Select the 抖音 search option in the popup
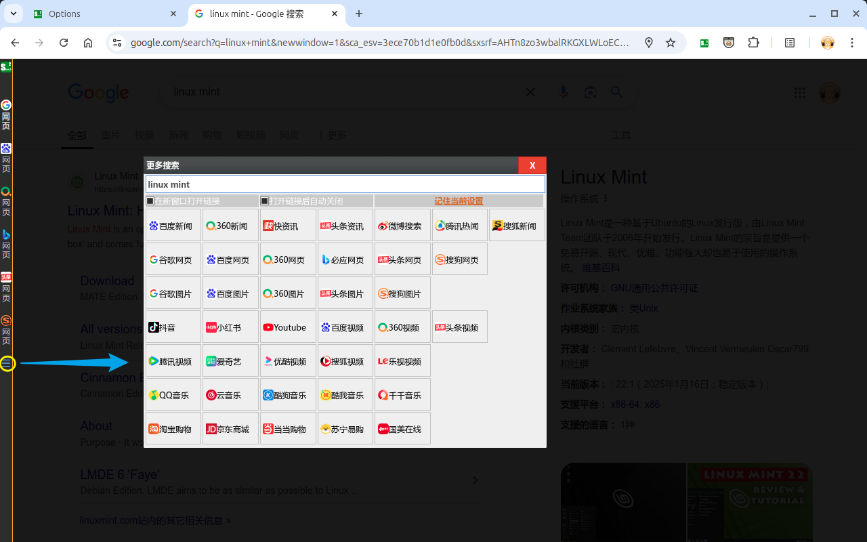This screenshot has width=867, height=542. (173, 327)
